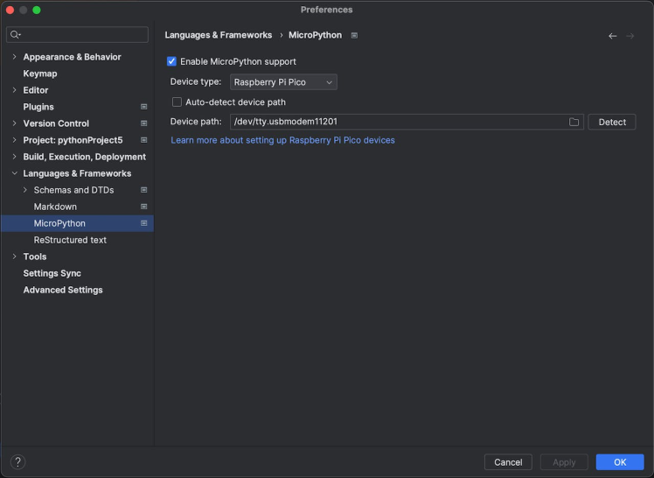Disable the Enable MicroPython support checkbox
This screenshot has height=478, width=654.
pos(172,62)
